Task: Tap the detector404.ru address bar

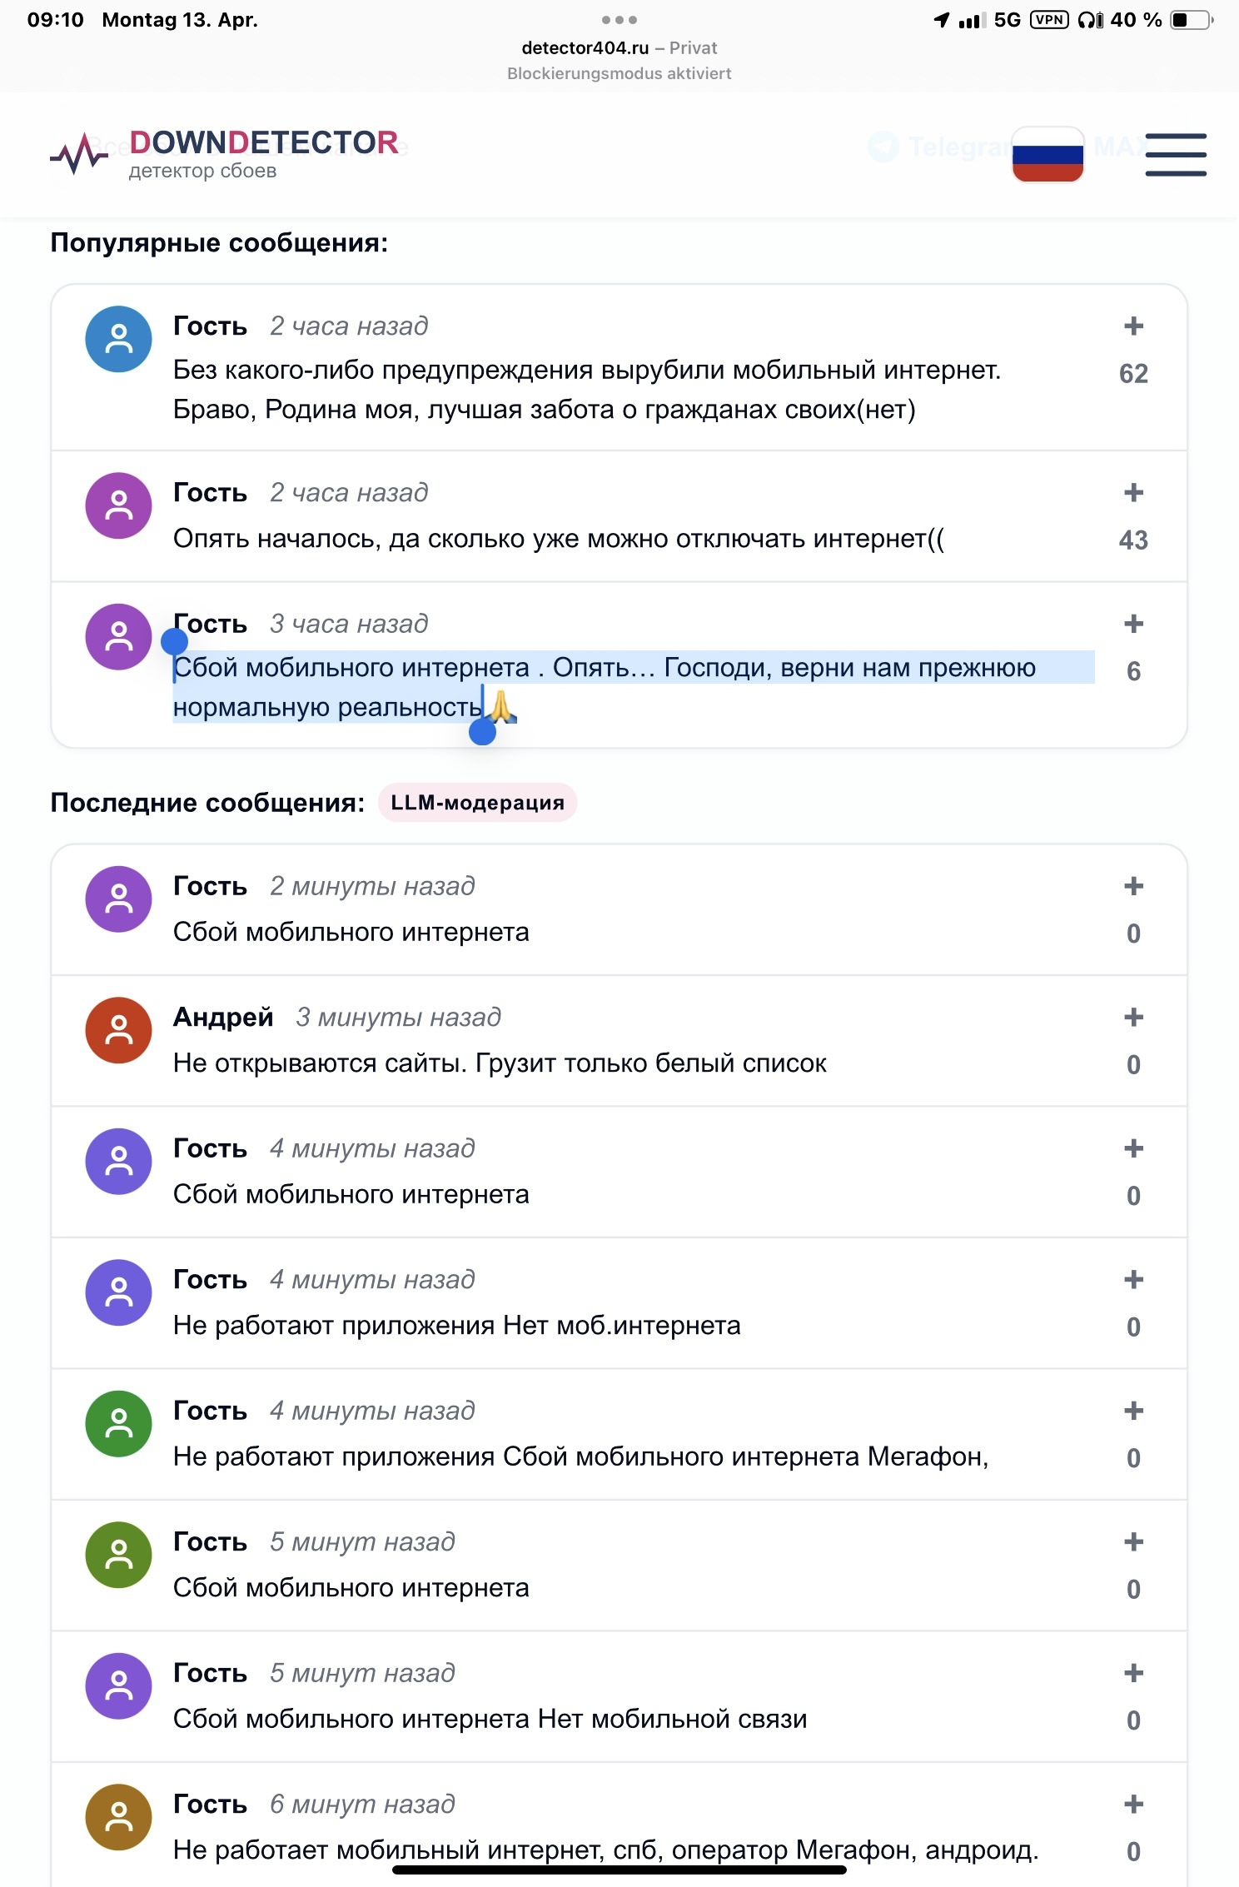Action: pyautogui.click(x=619, y=48)
